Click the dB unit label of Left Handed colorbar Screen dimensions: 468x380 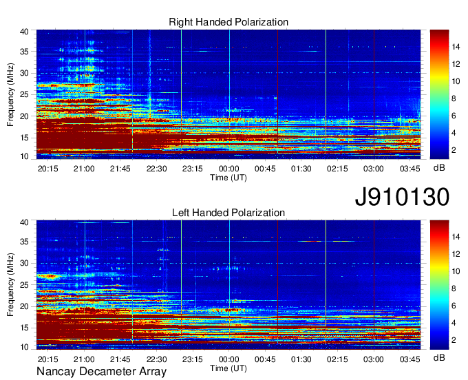coord(439,357)
